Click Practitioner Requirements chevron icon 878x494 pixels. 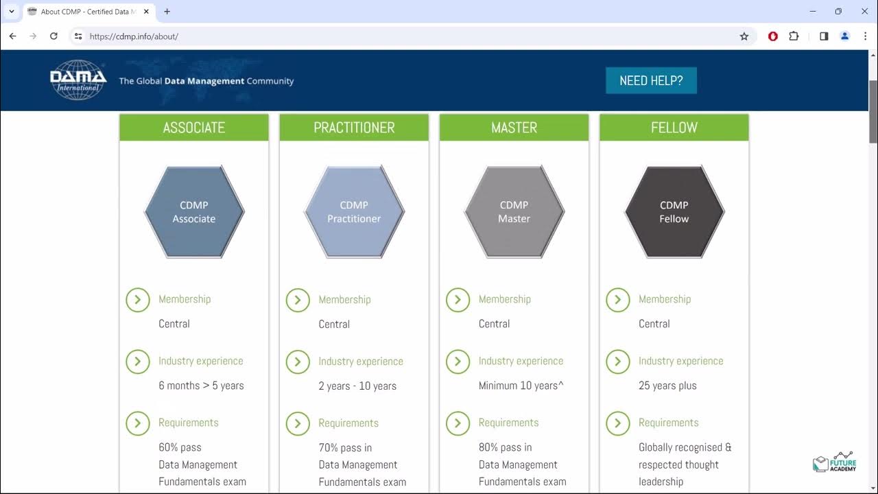click(298, 423)
